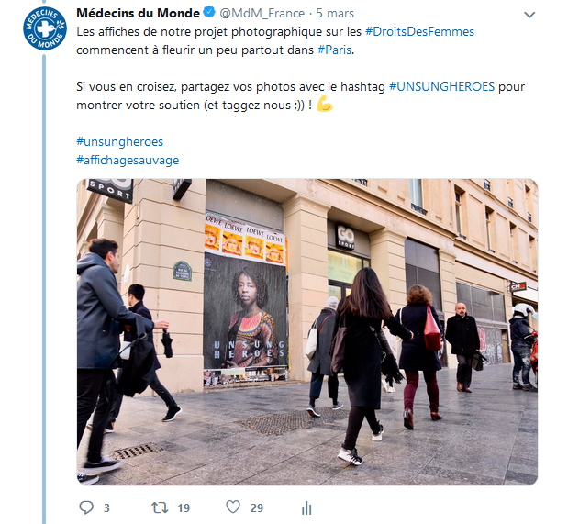Click the blue verified badge
568x524 pixels.
pos(209,12)
